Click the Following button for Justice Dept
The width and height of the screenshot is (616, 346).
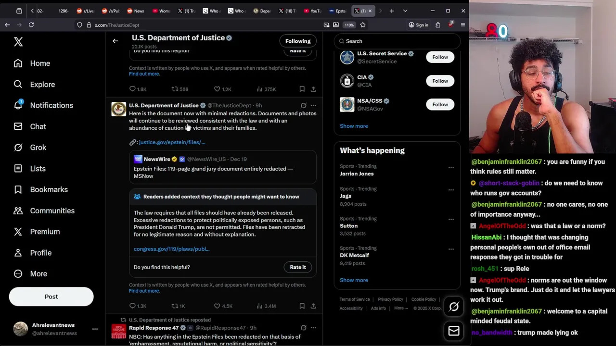coord(298,41)
